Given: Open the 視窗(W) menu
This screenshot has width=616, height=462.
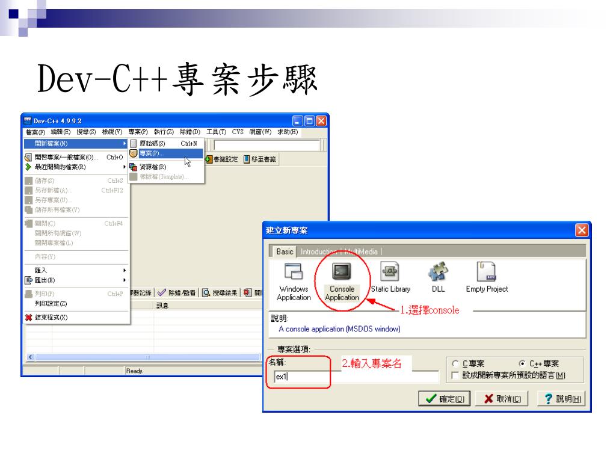Looking at the screenshot, I should 260,132.
